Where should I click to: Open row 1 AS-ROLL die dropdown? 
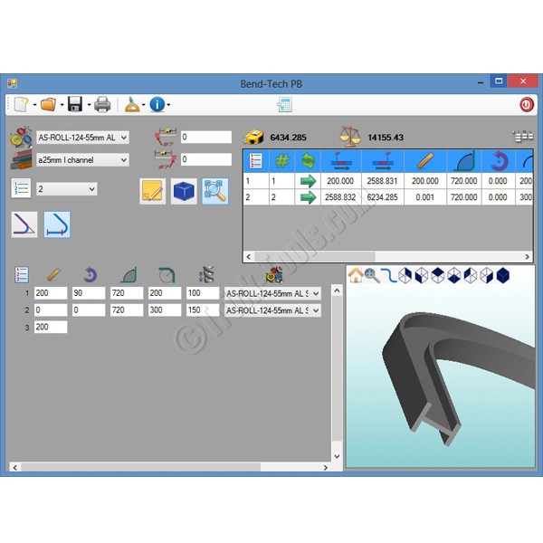click(272, 293)
